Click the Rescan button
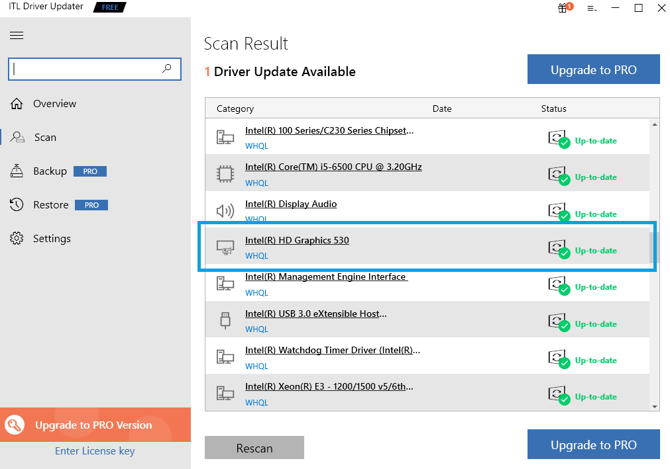This screenshot has height=469, width=670. coord(254,448)
